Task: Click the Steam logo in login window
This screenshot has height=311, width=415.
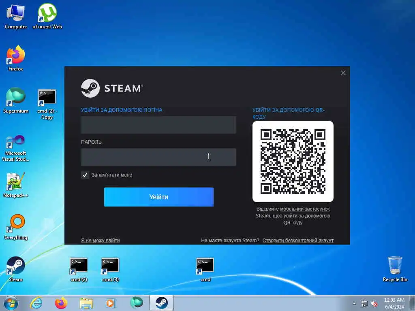Action: (112, 88)
